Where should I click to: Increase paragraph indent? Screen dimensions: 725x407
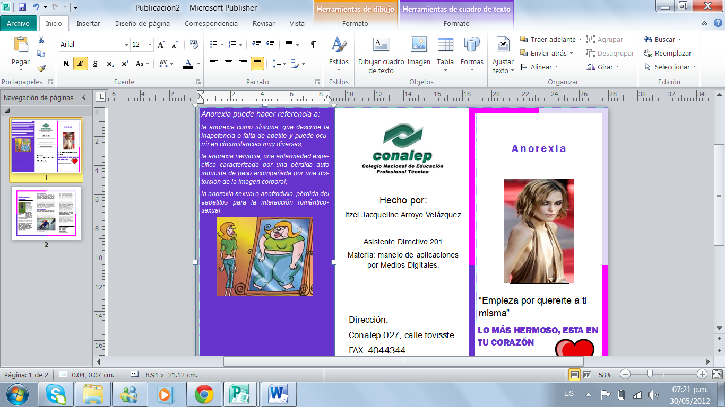tap(271, 45)
